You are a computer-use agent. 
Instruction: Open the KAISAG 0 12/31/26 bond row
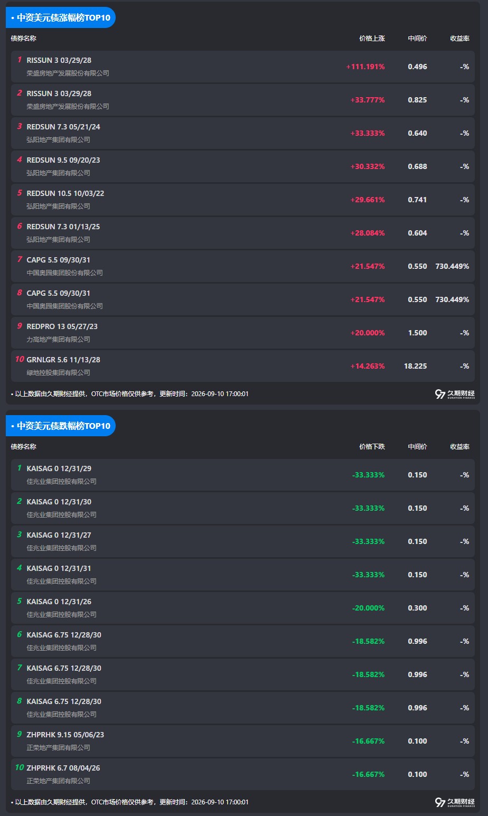click(x=243, y=608)
